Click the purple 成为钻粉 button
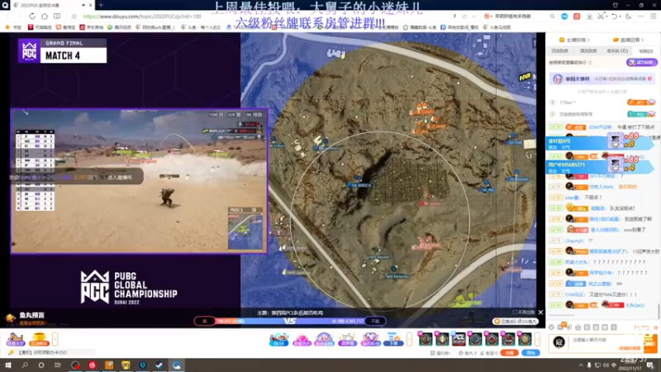This screenshot has height=372, width=661. [641, 63]
